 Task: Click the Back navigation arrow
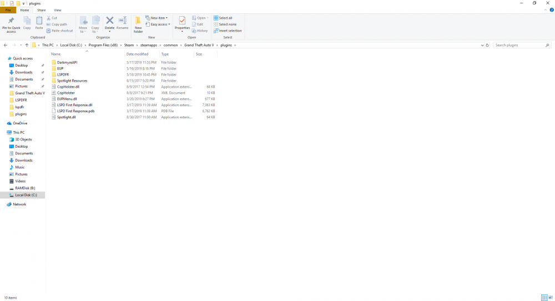tap(6, 46)
